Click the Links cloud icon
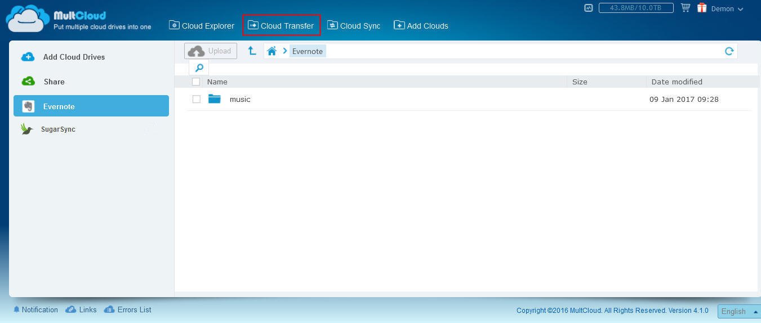 point(71,309)
